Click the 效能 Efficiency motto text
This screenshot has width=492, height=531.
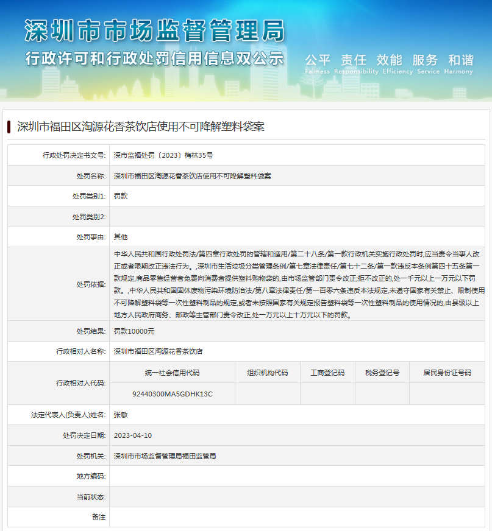coord(398,64)
